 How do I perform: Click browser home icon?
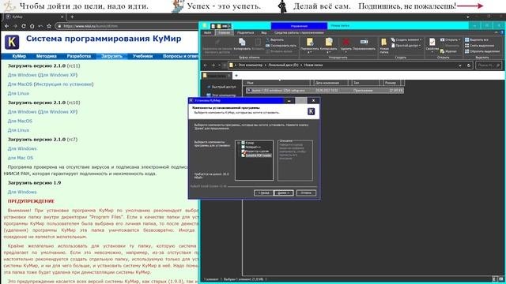point(32,26)
